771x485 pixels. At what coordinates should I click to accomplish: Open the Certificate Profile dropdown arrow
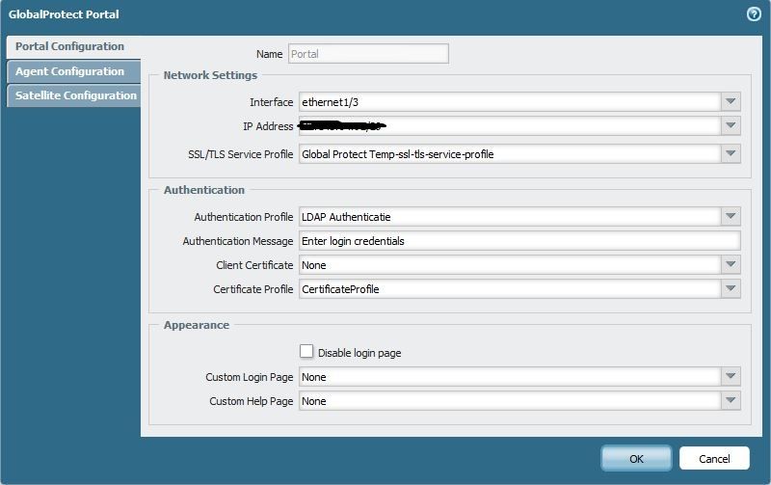pos(731,289)
